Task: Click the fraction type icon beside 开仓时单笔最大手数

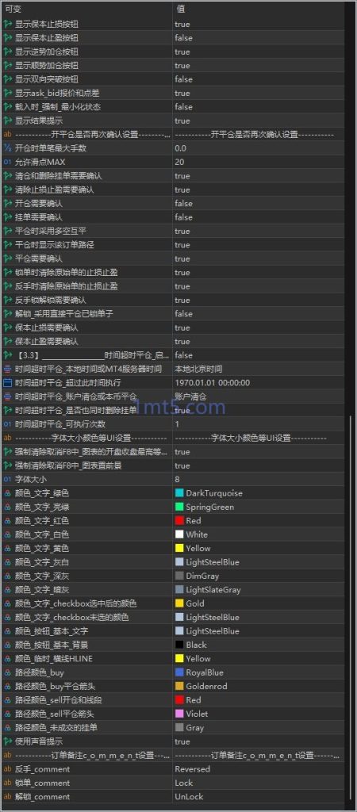Action: pyautogui.click(x=7, y=148)
